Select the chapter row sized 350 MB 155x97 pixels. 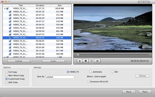[37, 25]
